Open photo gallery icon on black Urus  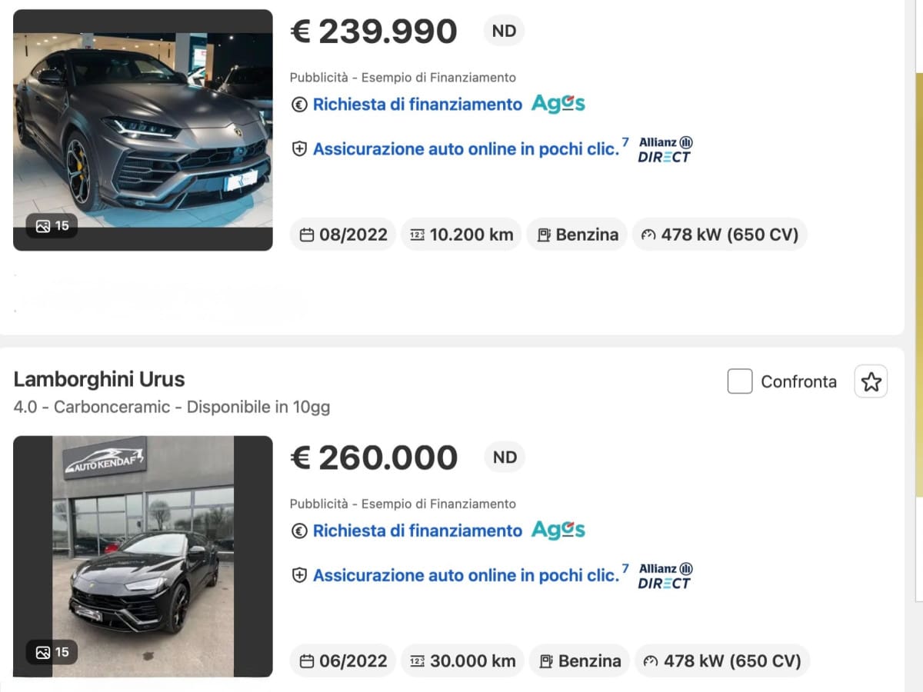pyautogui.click(x=43, y=653)
